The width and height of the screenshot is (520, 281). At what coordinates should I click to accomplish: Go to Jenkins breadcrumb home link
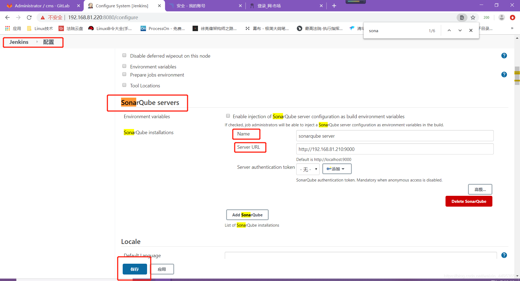(x=19, y=42)
